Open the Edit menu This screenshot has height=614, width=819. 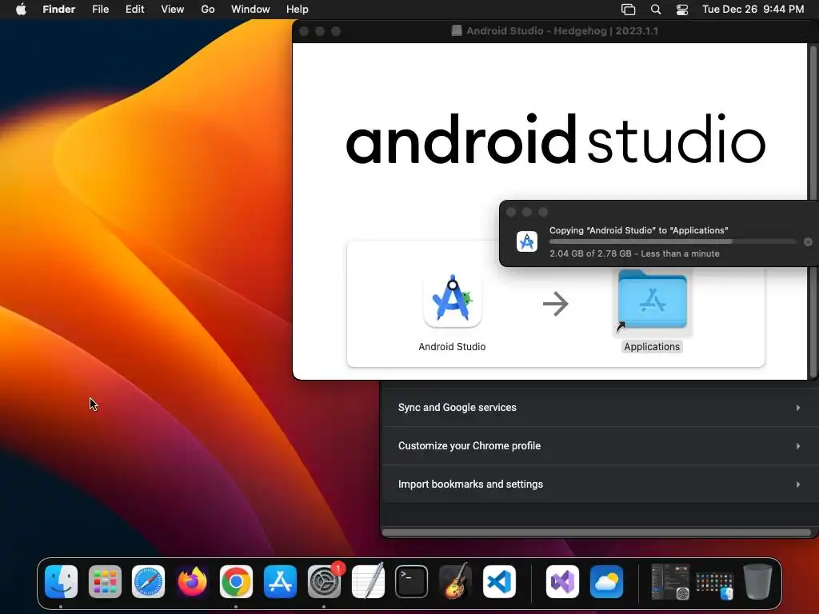(134, 10)
